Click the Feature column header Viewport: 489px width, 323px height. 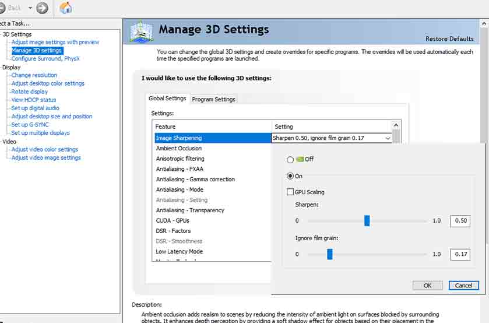coord(212,127)
